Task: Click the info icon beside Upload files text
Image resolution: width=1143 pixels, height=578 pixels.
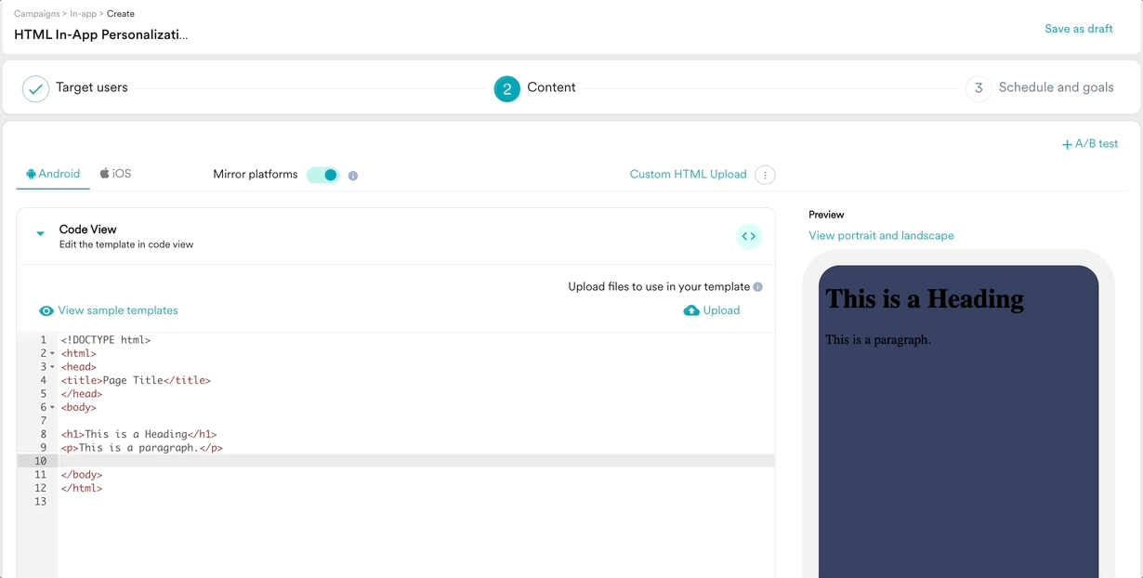Action: click(x=758, y=286)
